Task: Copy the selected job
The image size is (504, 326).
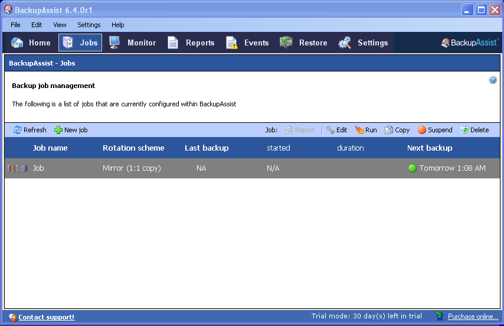Action: (x=397, y=130)
